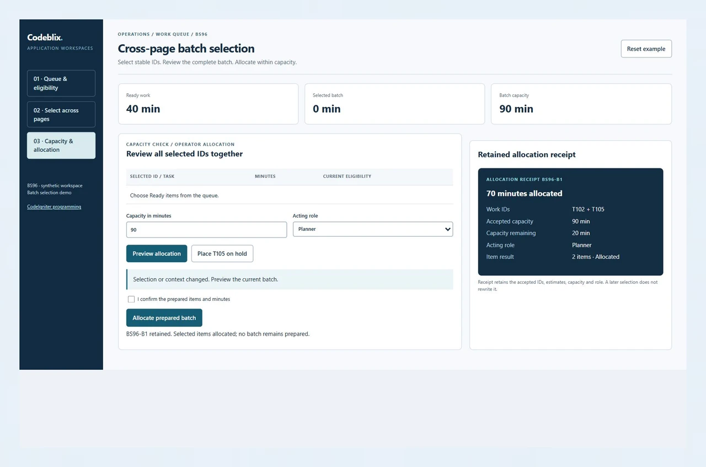Viewport: 706px width, 467px height.
Task: Click the Batch capacity 90 min value
Action: (516, 109)
